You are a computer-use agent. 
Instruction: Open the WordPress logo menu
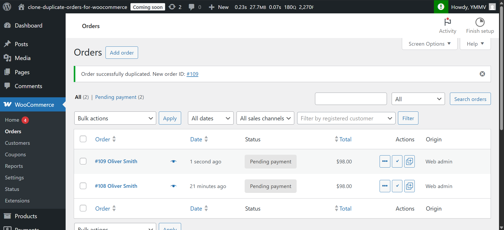coord(7,7)
